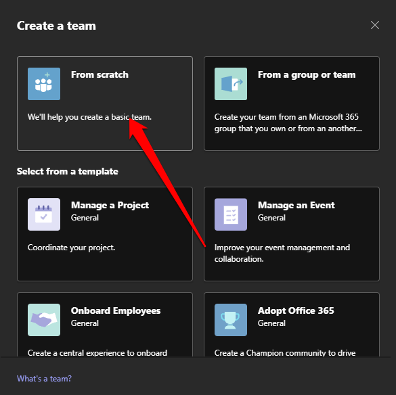Image resolution: width=396 pixels, height=395 pixels.
Task: Click the event management and collaboration description
Action: (282, 253)
